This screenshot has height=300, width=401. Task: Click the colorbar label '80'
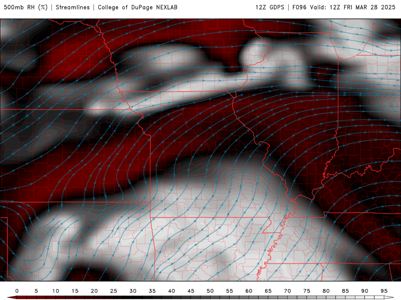pyautogui.click(x=326, y=291)
